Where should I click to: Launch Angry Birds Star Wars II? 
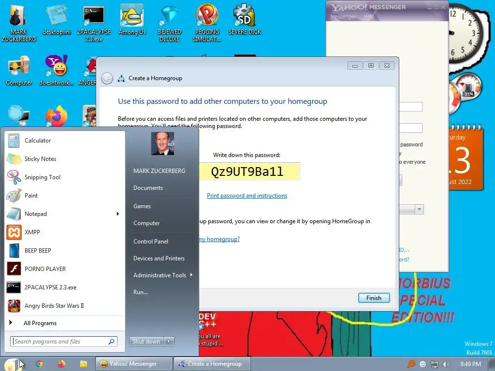tap(65, 305)
